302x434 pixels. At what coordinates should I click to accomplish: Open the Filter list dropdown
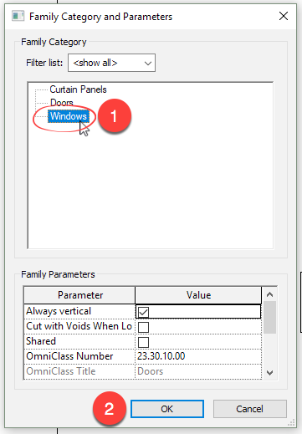pyautogui.click(x=111, y=63)
